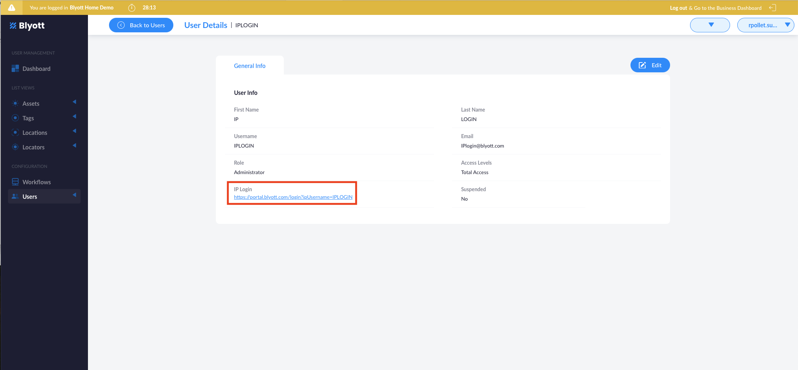798x370 pixels.
Task: Open the IP Login portal link
Action: [293, 197]
